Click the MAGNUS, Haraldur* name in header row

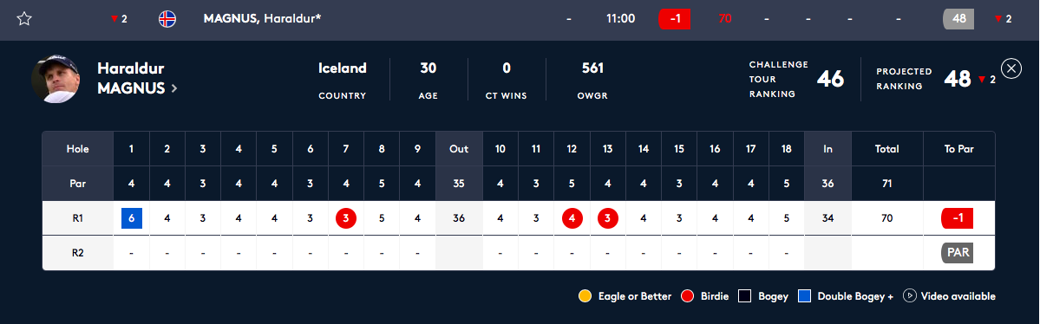click(262, 18)
